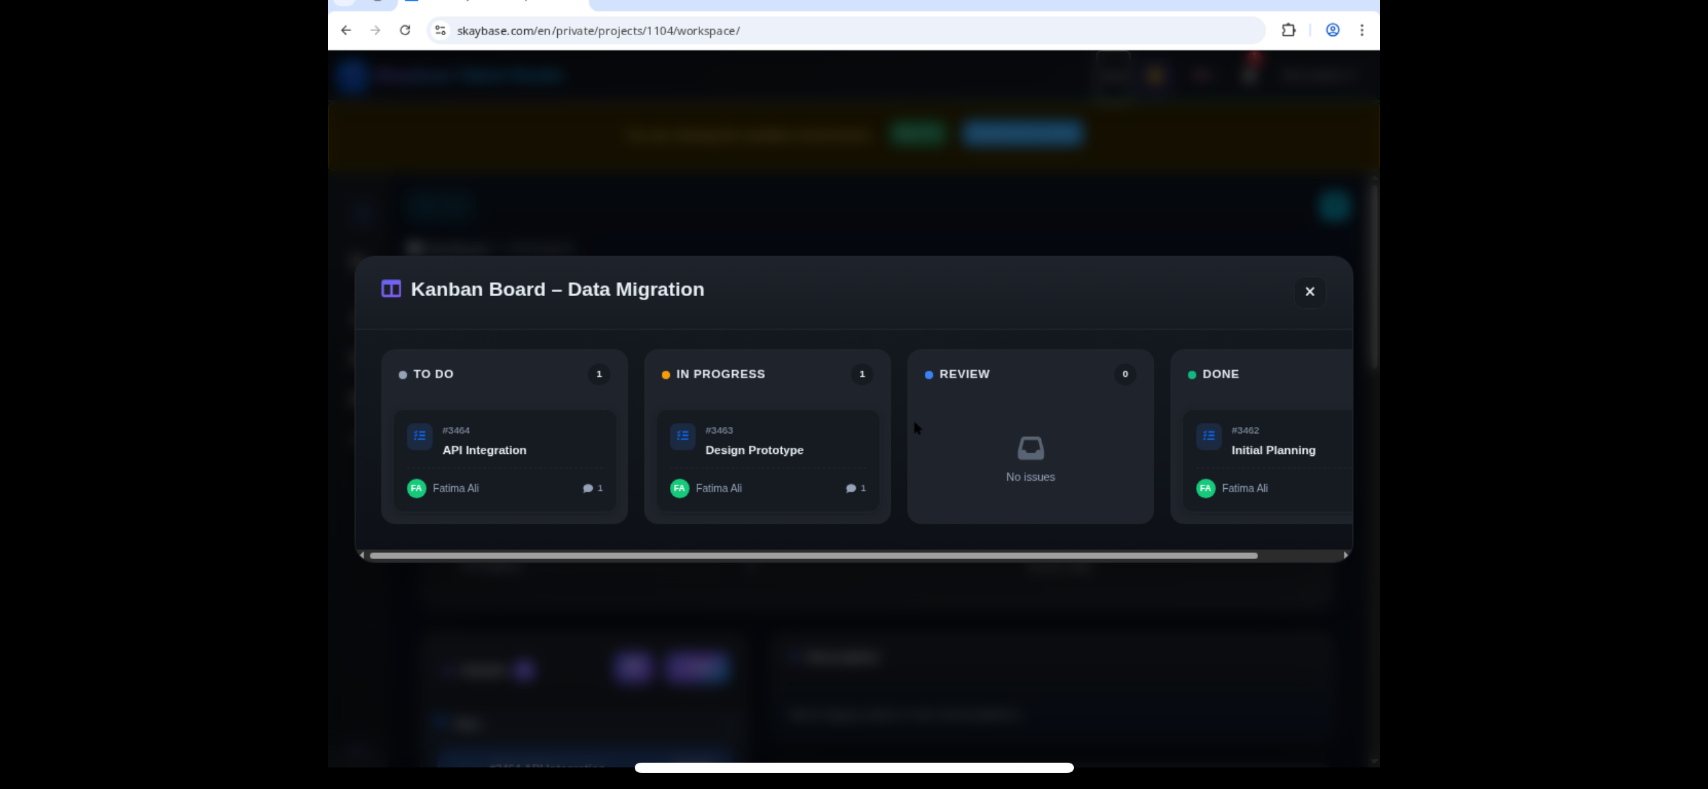Click the To Do column count badge
The image size is (1708, 789).
coord(598,374)
